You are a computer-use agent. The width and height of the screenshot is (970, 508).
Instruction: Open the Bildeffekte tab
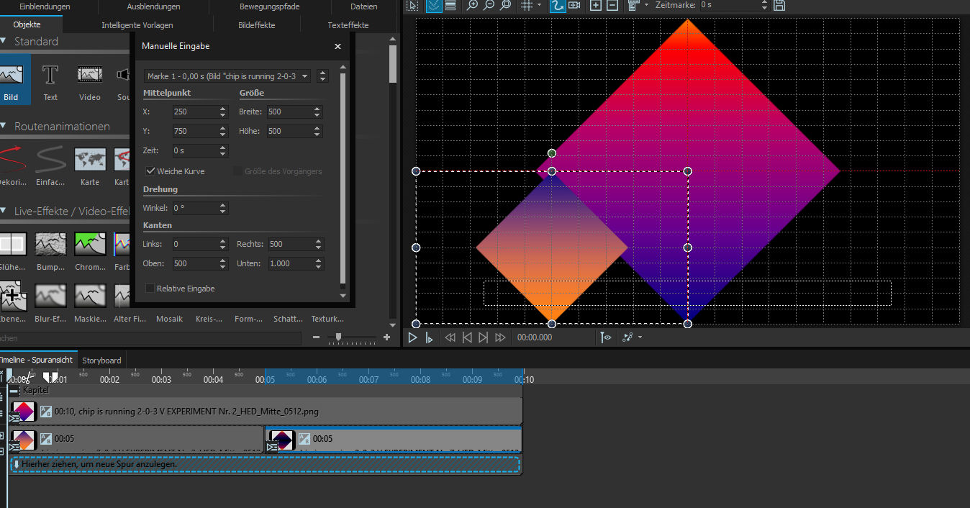click(x=255, y=25)
